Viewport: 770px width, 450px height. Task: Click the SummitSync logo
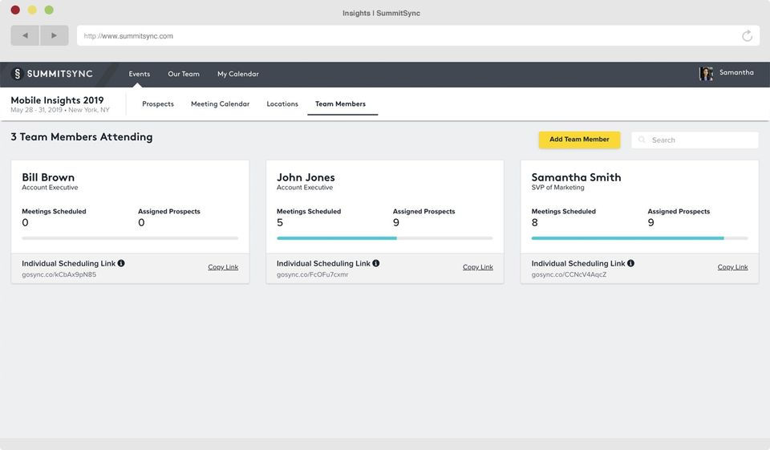[x=52, y=74]
